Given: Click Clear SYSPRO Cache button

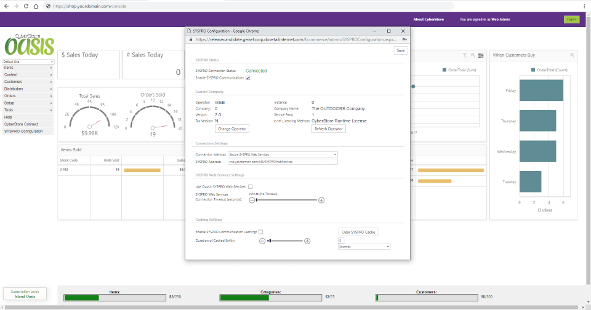Looking at the screenshot, I should pos(358,232).
